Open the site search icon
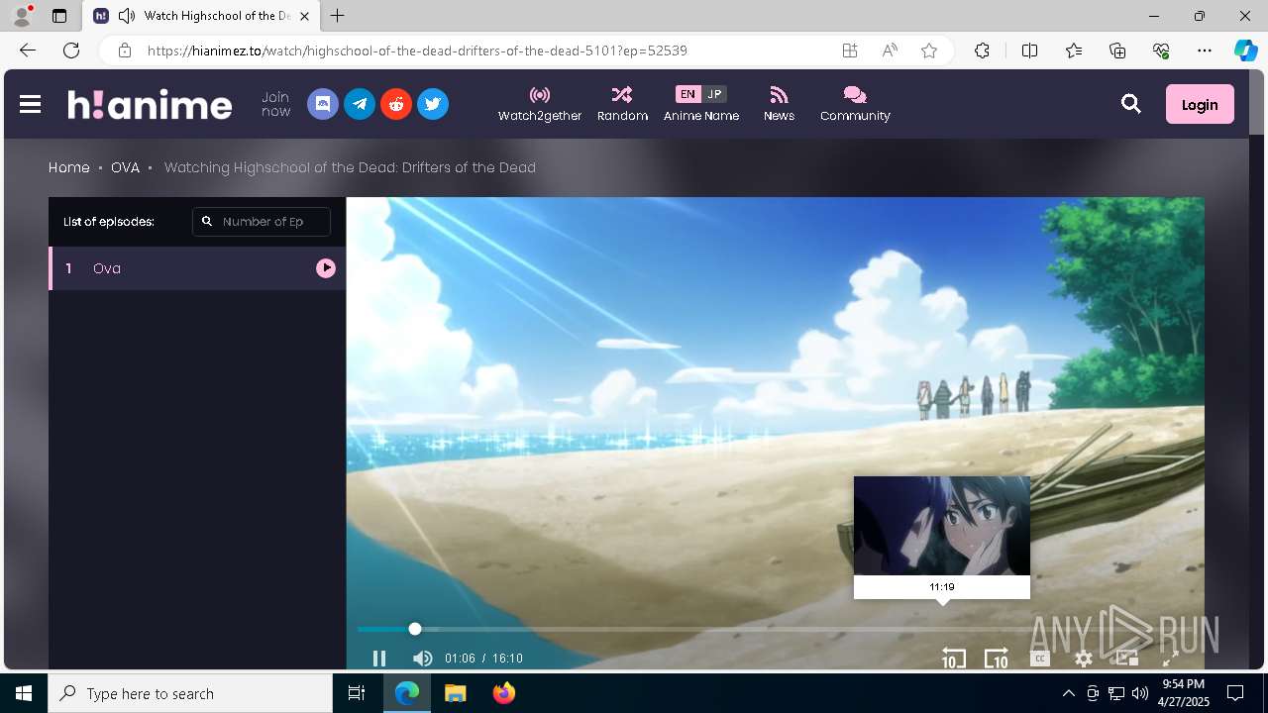Screen dimensions: 1268x713 click(1131, 104)
